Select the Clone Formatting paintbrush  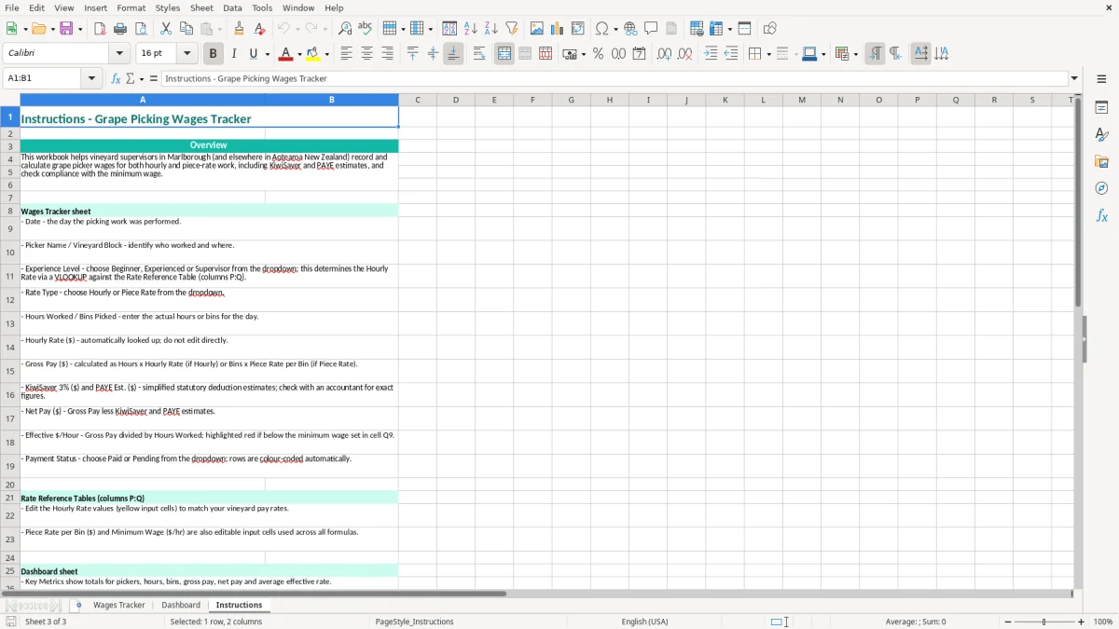[239, 28]
